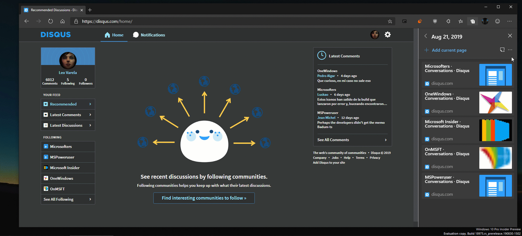
Task: Open Microsoft Insider in Following list
Action: coord(68,168)
